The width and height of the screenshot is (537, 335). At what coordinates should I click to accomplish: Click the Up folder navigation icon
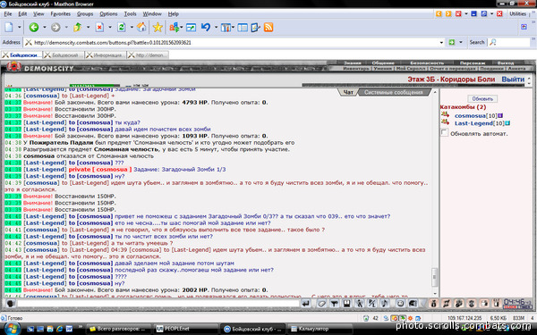[x=77, y=27]
